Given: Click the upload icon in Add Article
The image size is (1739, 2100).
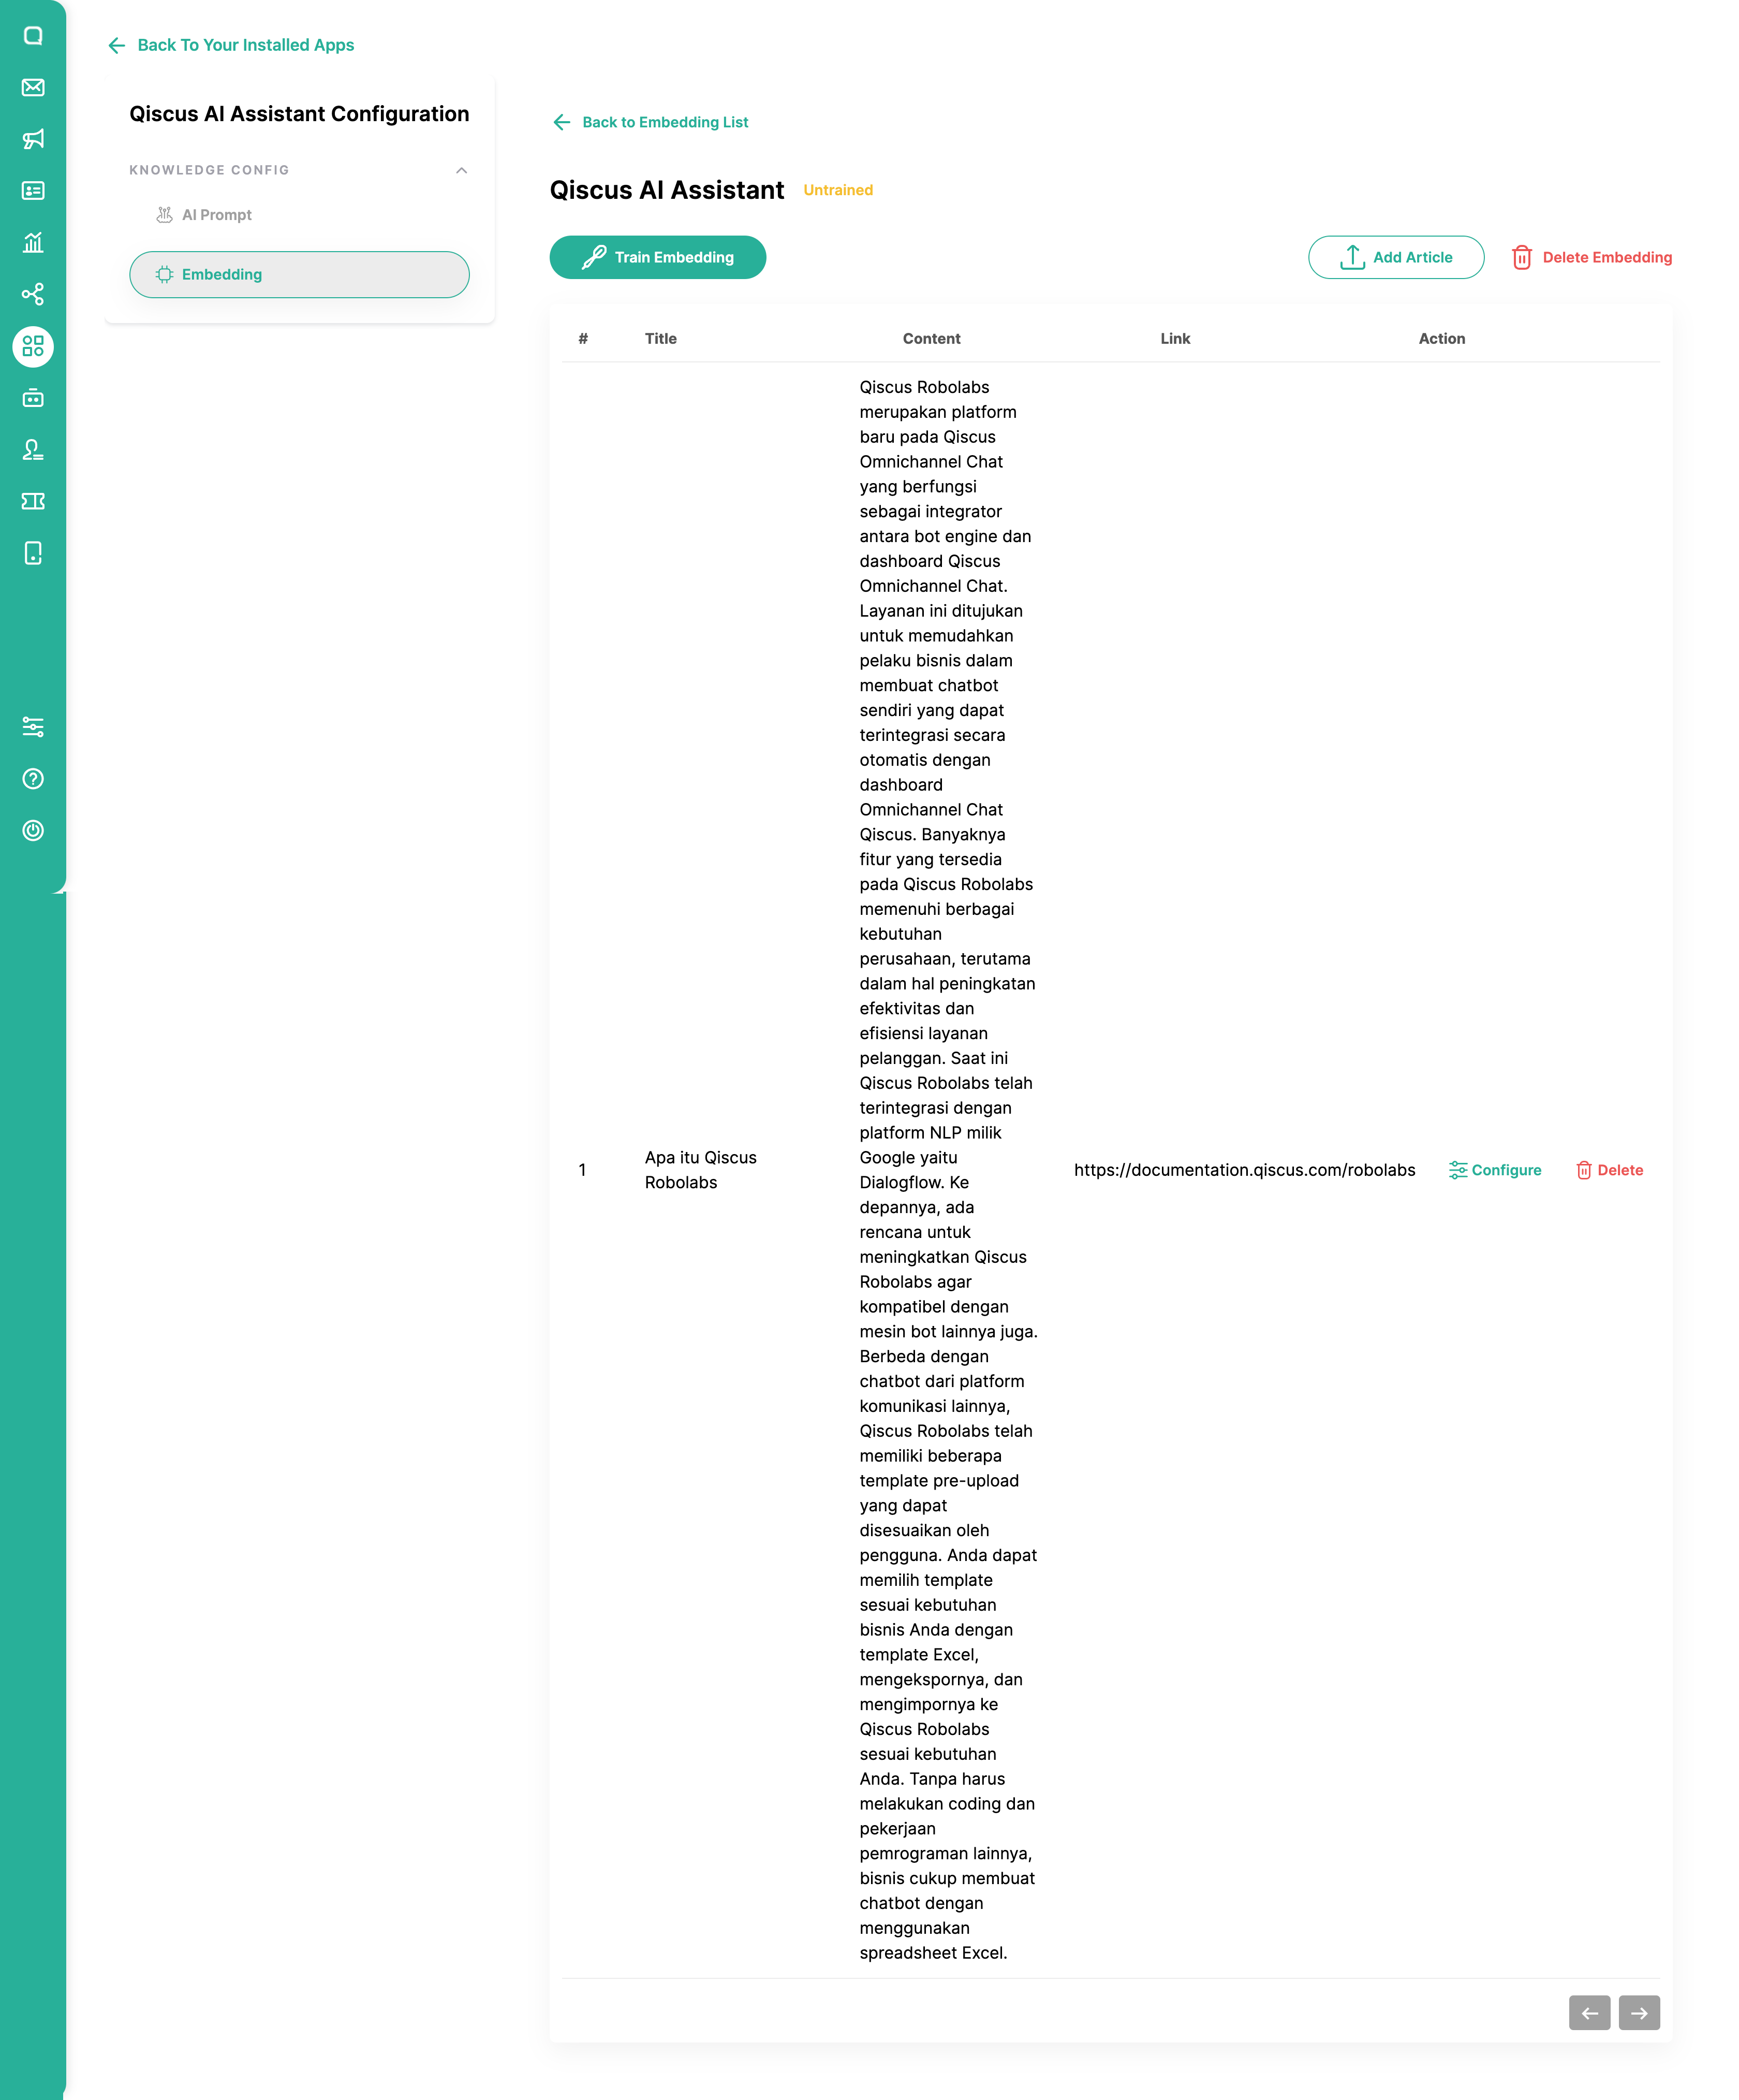Looking at the screenshot, I should tap(1352, 257).
